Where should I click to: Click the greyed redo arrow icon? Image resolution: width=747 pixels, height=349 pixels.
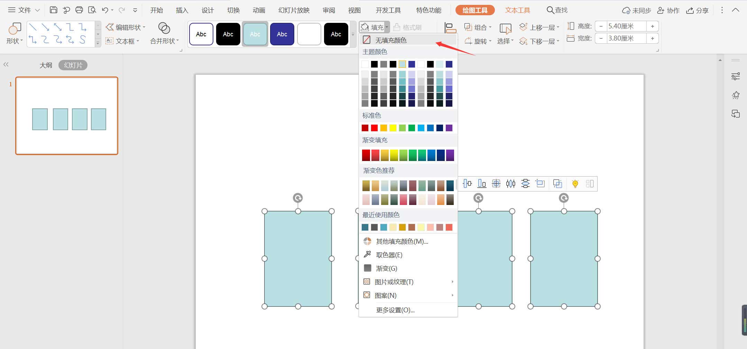[x=121, y=10]
